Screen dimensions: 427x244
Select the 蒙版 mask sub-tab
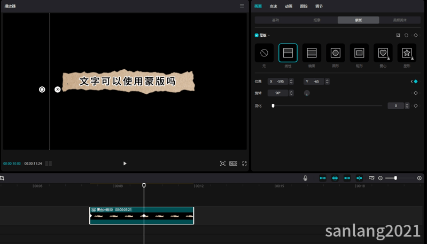(359, 20)
